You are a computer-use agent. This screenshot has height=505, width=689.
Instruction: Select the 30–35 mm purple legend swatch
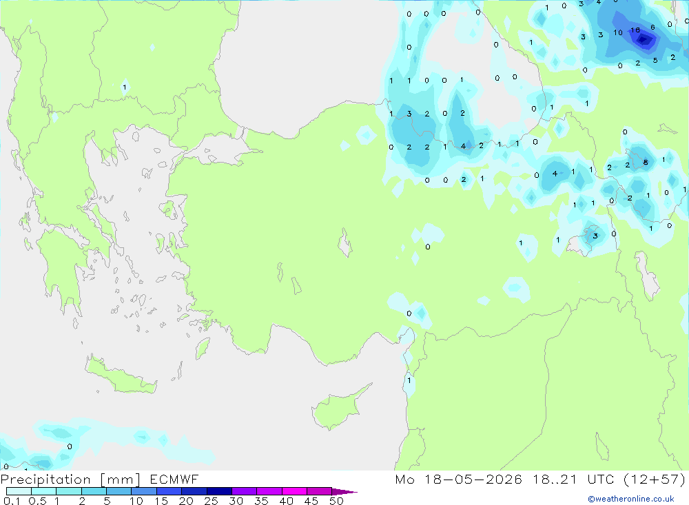[x=245, y=491]
